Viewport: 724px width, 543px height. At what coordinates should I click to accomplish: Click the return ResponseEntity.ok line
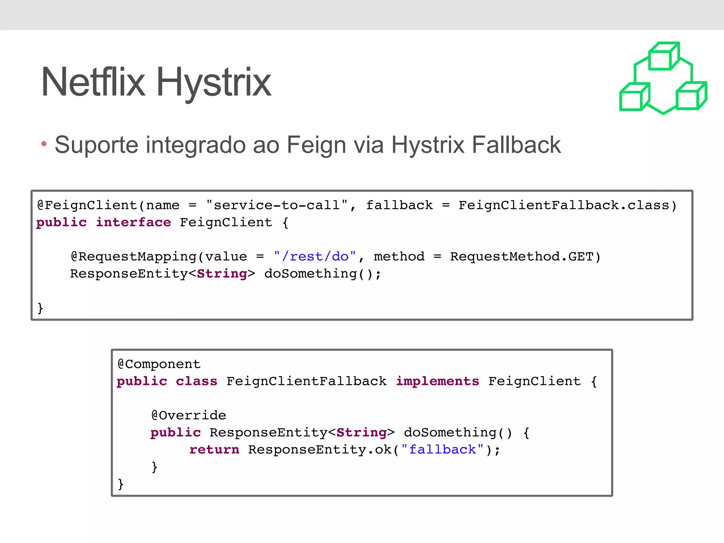[345, 449]
